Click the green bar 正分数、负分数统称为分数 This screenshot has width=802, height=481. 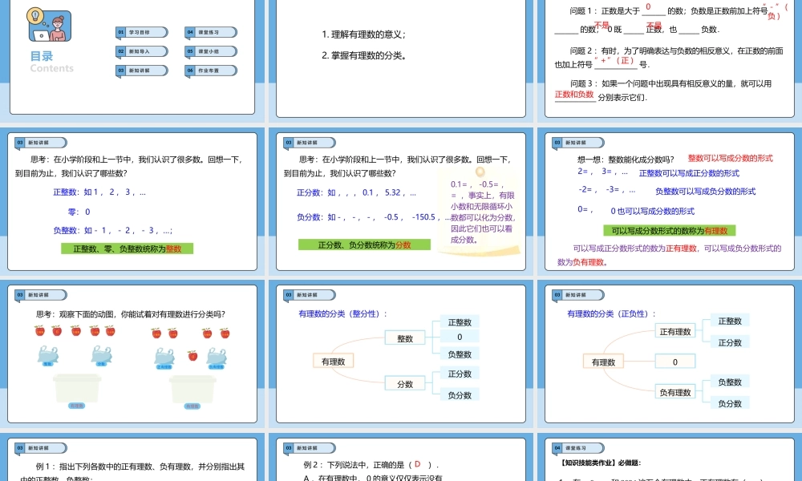point(364,245)
